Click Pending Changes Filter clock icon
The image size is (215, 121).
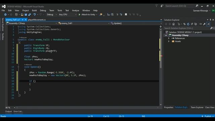tap(179, 24)
